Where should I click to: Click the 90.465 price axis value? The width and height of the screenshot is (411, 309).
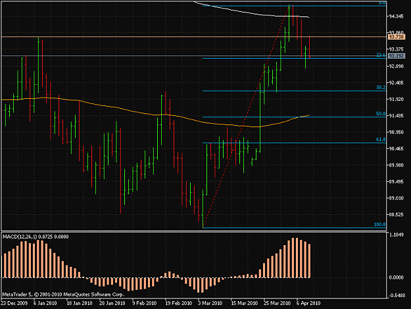[x=396, y=149]
